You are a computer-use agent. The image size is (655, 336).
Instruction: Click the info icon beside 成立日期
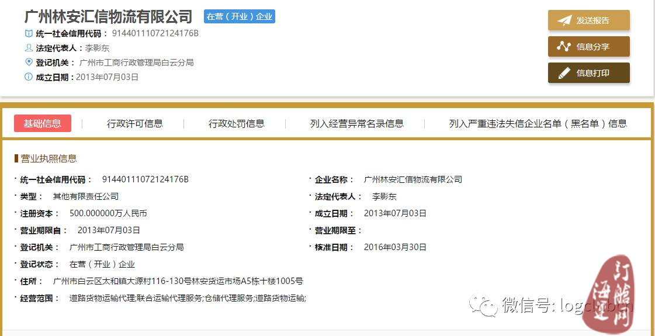tap(29, 77)
